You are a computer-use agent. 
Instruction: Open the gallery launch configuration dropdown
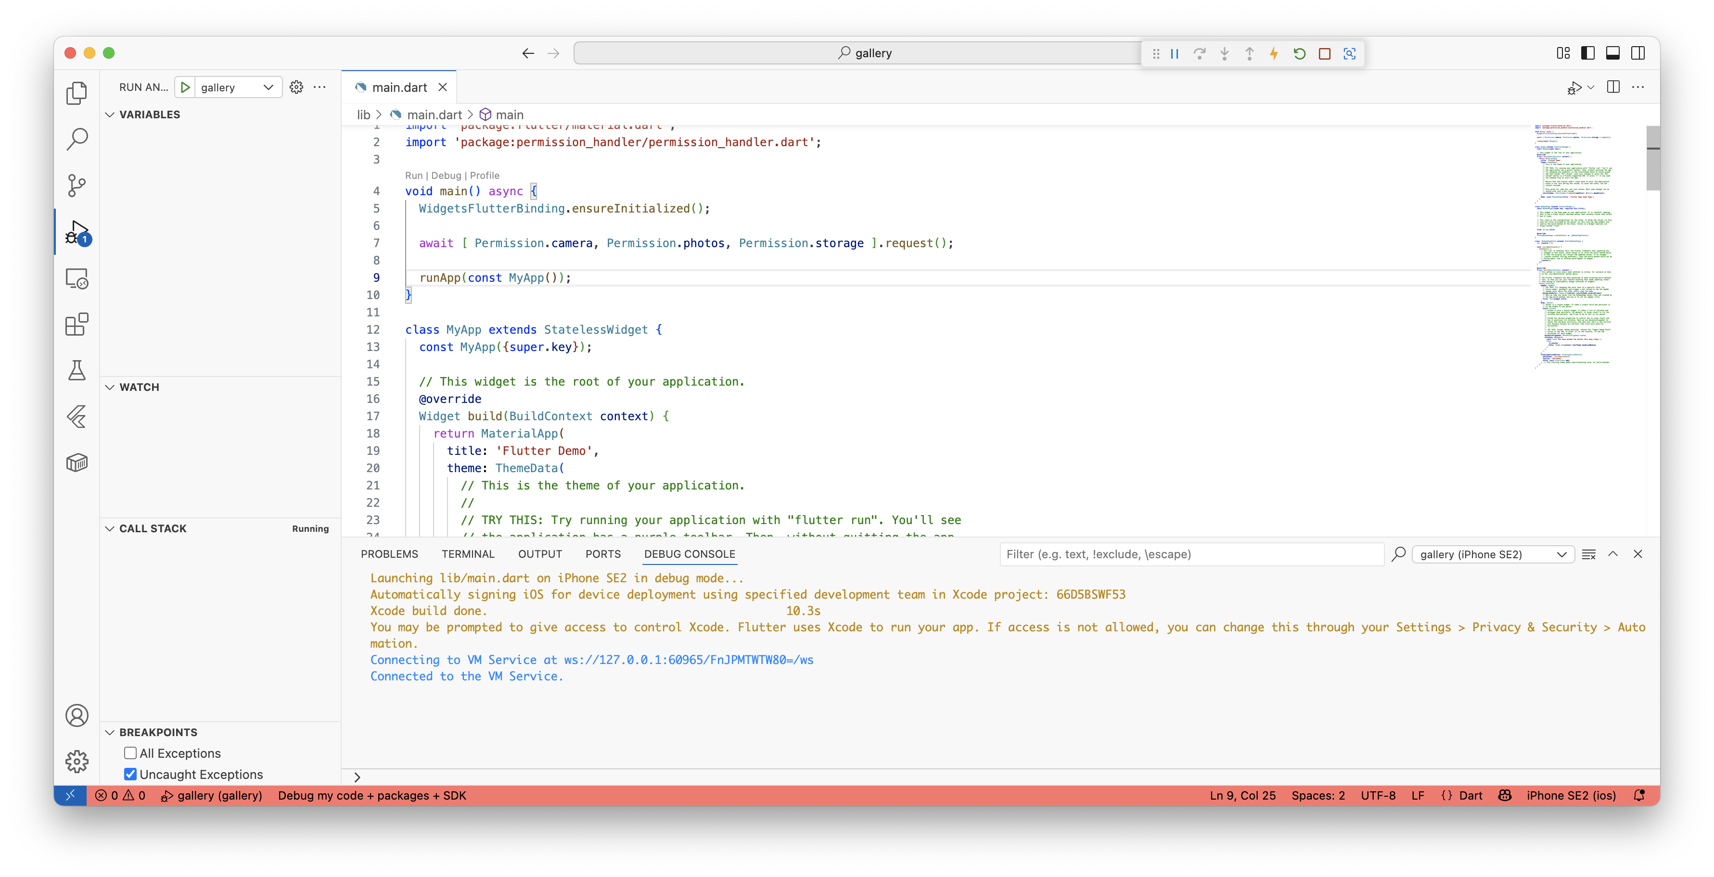(238, 87)
